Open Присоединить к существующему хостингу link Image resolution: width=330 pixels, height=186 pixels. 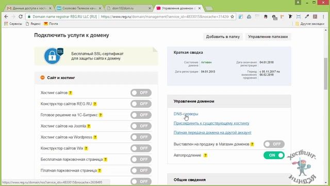[211, 123]
